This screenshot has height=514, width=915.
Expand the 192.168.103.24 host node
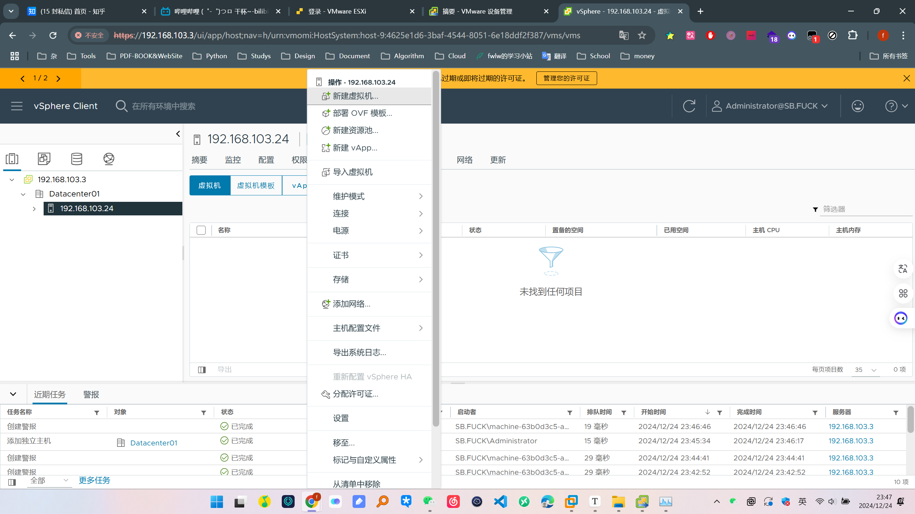[34, 209]
